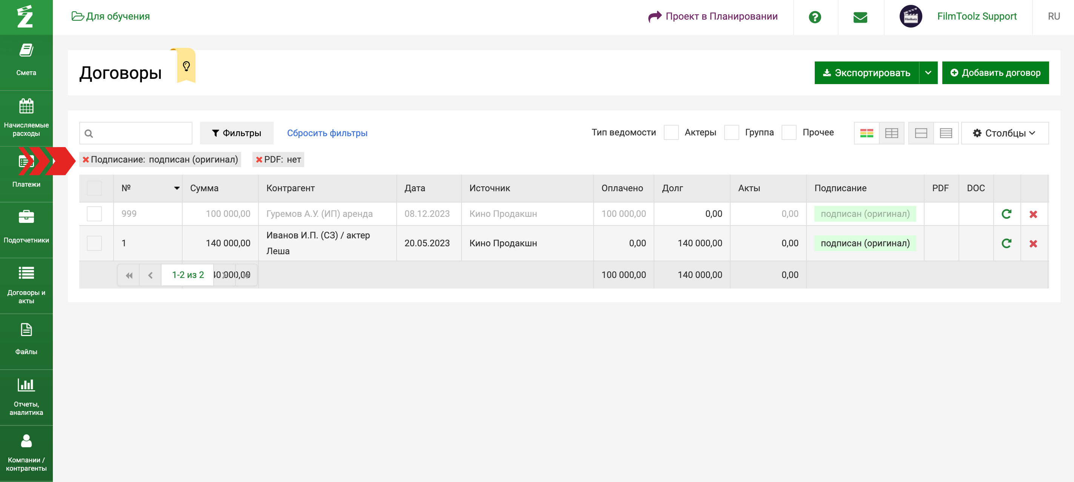Image resolution: width=1074 pixels, height=482 pixels.
Task: Select the row checkbox for contract 999
Action: pos(94,214)
